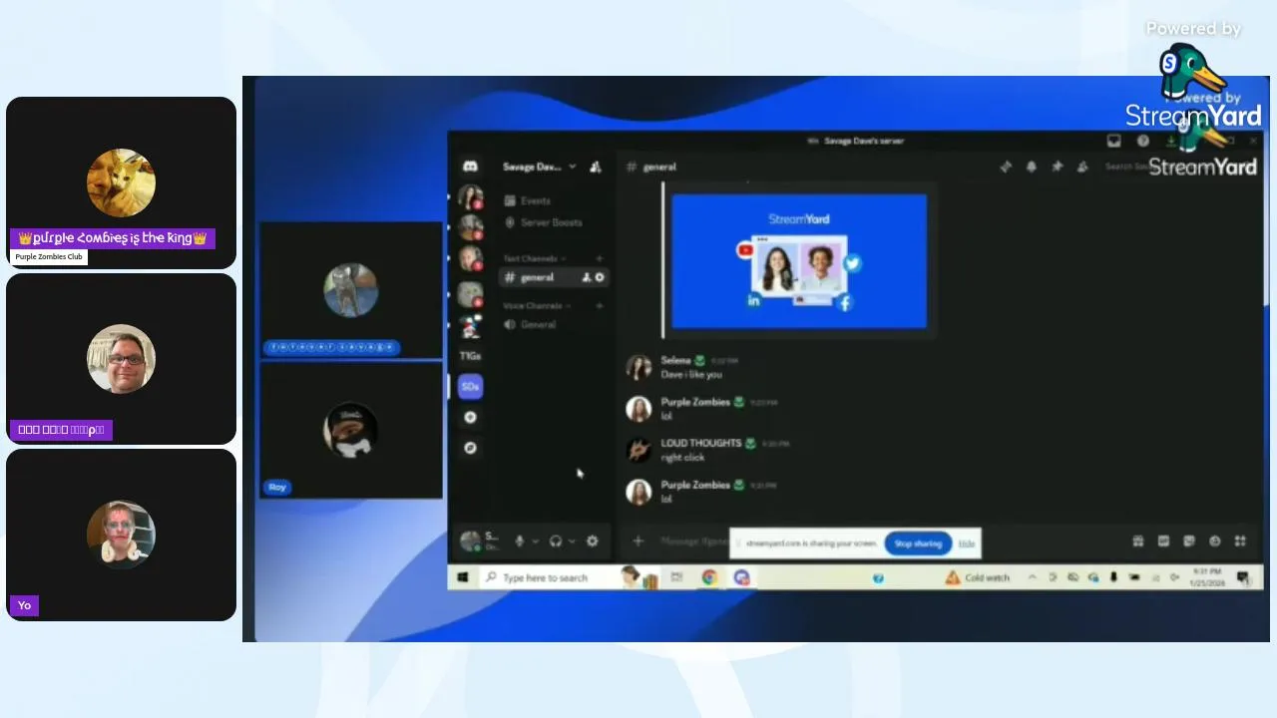1277x718 pixels.
Task: Click the "Dave i like you" message text
Action: point(691,375)
